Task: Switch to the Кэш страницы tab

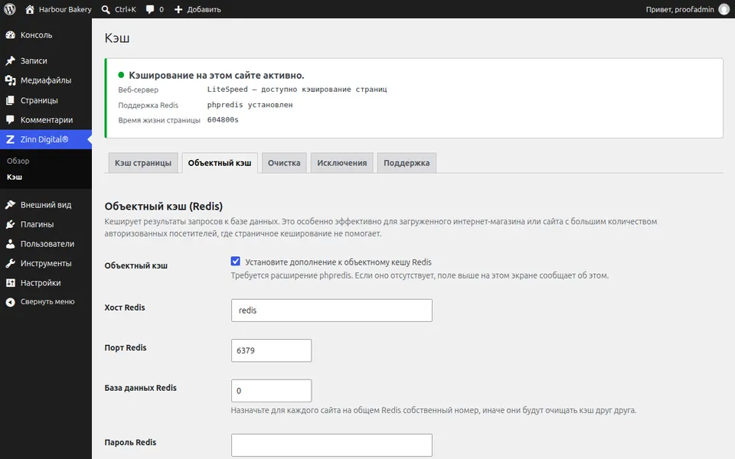Action: coord(143,163)
